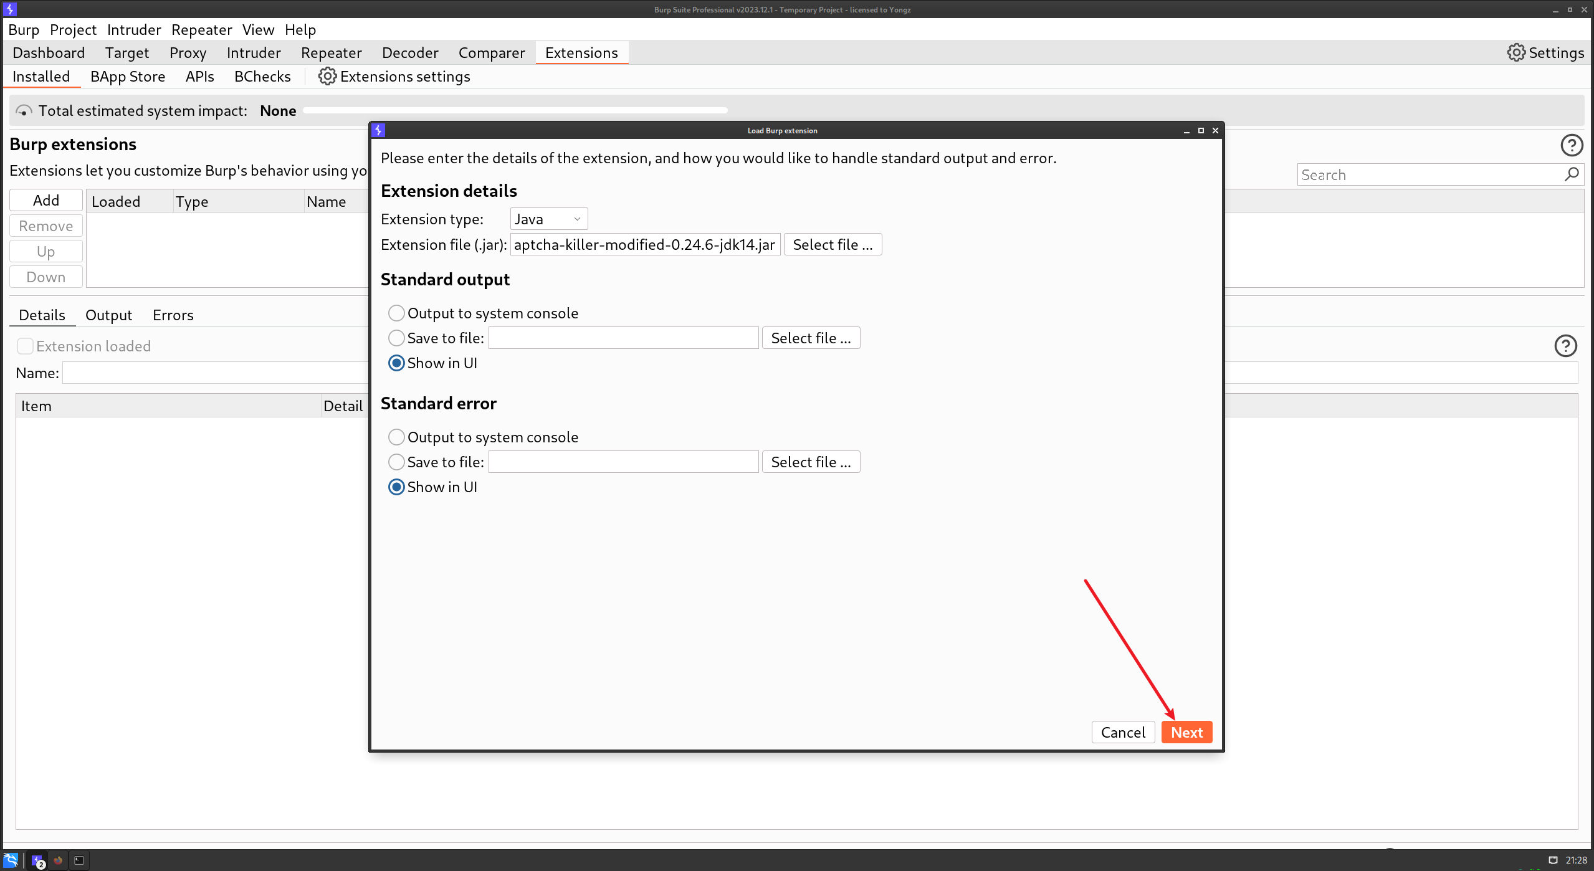Click Burp logo icon in main window title bar
The image size is (1594, 871).
(x=10, y=9)
